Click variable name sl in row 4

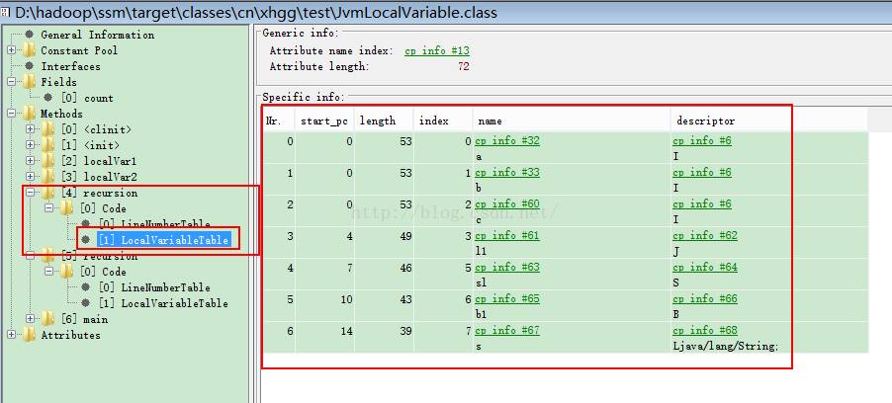(482, 282)
